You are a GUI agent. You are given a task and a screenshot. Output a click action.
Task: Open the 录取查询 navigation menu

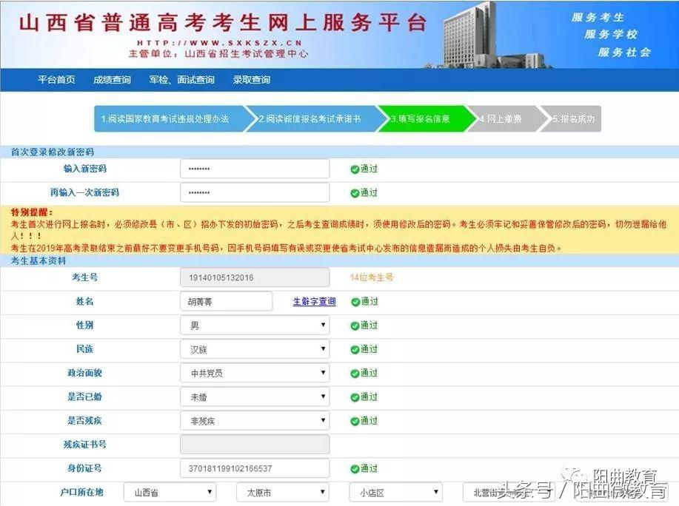pyautogui.click(x=252, y=80)
